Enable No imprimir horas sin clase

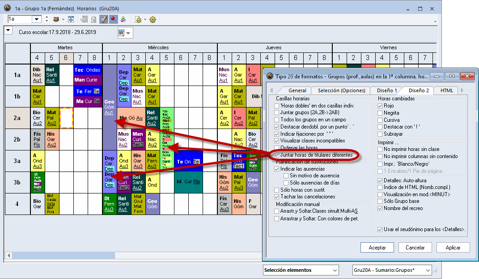(x=380, y=149)
